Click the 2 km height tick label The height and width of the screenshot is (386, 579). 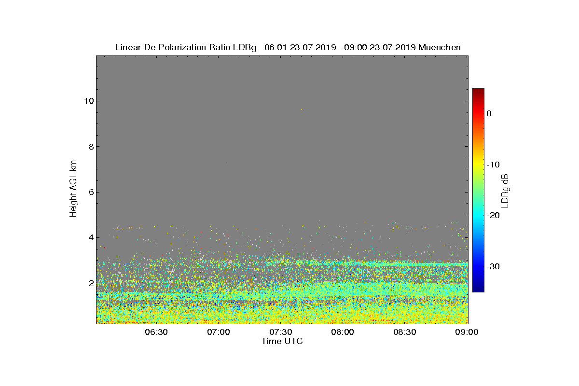tap(91, 283)
